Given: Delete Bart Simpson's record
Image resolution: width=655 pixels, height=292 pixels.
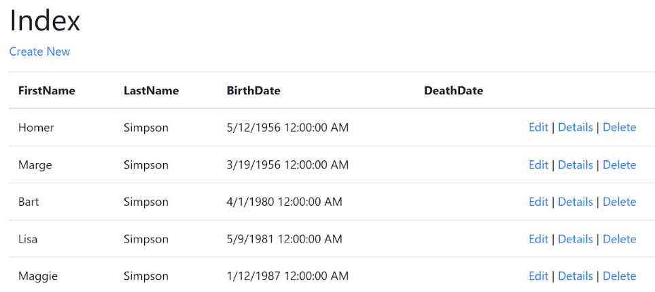Looking at the screenshot, I should tap(619, 202).
